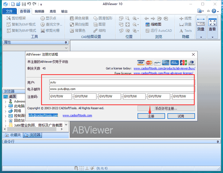Open the dropdown under 查看 button
Screen dimensions: 223x173
tap(213, 37)
